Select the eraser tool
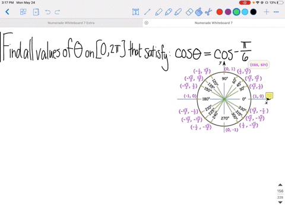The height and width of the screenshot is (214, 285). point(189,12)
